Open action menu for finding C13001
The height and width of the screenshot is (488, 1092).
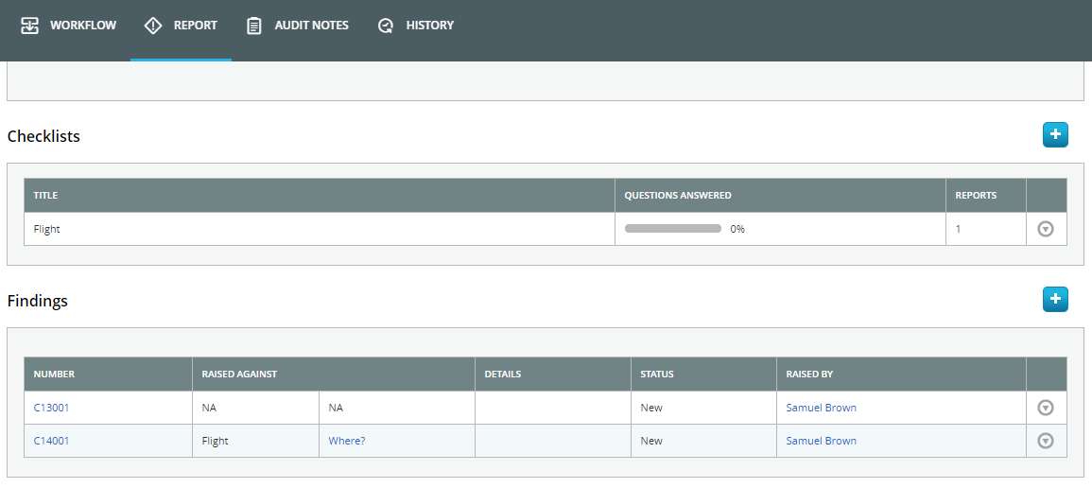[1045, 408]
